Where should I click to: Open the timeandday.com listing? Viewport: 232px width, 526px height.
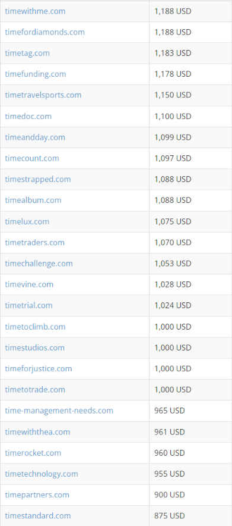[35, 137]
